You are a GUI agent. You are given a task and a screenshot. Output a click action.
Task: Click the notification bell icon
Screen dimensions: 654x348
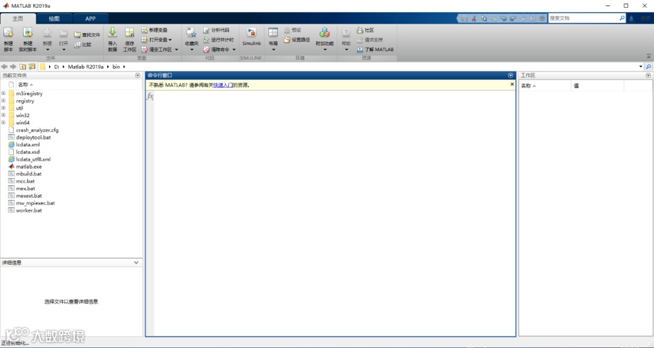tap(632, 18)
